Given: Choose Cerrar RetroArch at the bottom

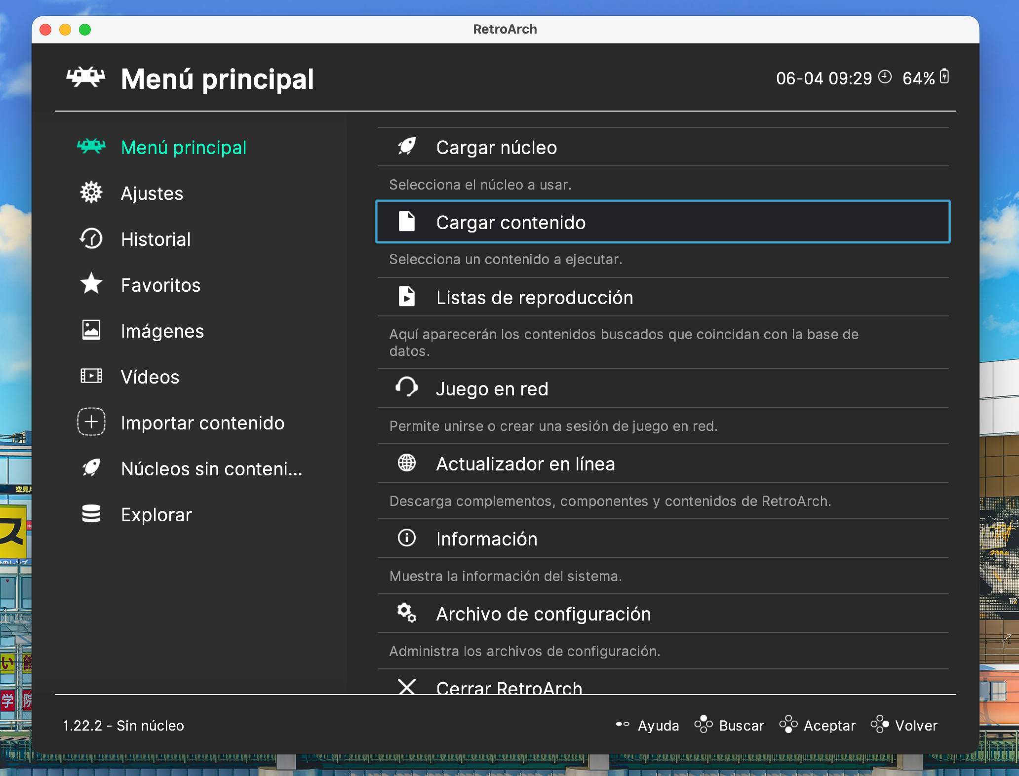Looking at the screenshot, I should (x=509, y=687).
